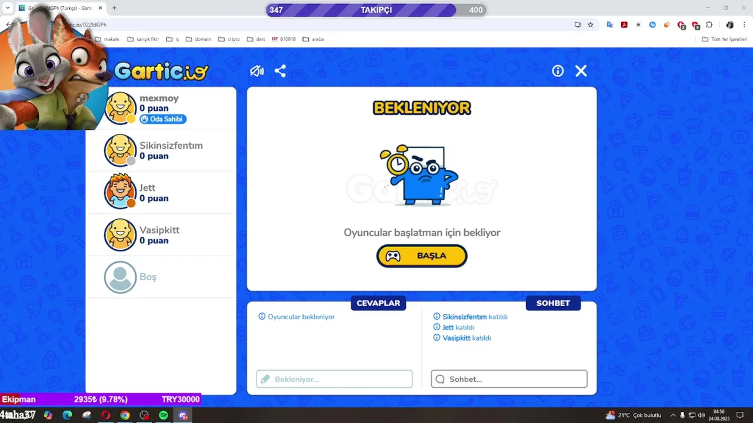Viewport: 753px width, 423px height.
Task: Click the waiting clock mascot image
Action: [419, 175]
